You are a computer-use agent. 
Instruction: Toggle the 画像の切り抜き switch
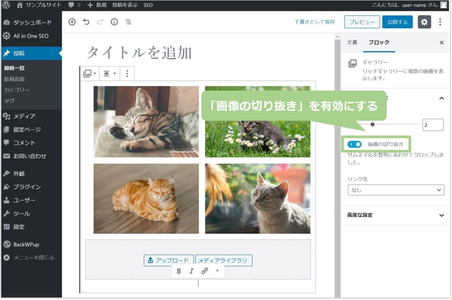pyautogui.click(x=354, y=144)
